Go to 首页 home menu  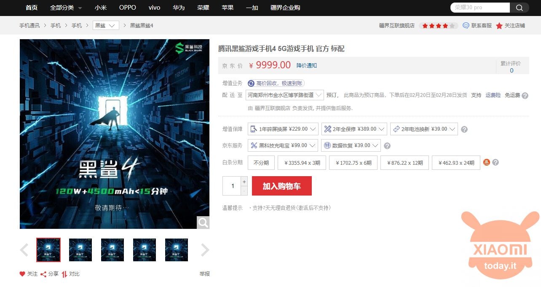point(32,8)
